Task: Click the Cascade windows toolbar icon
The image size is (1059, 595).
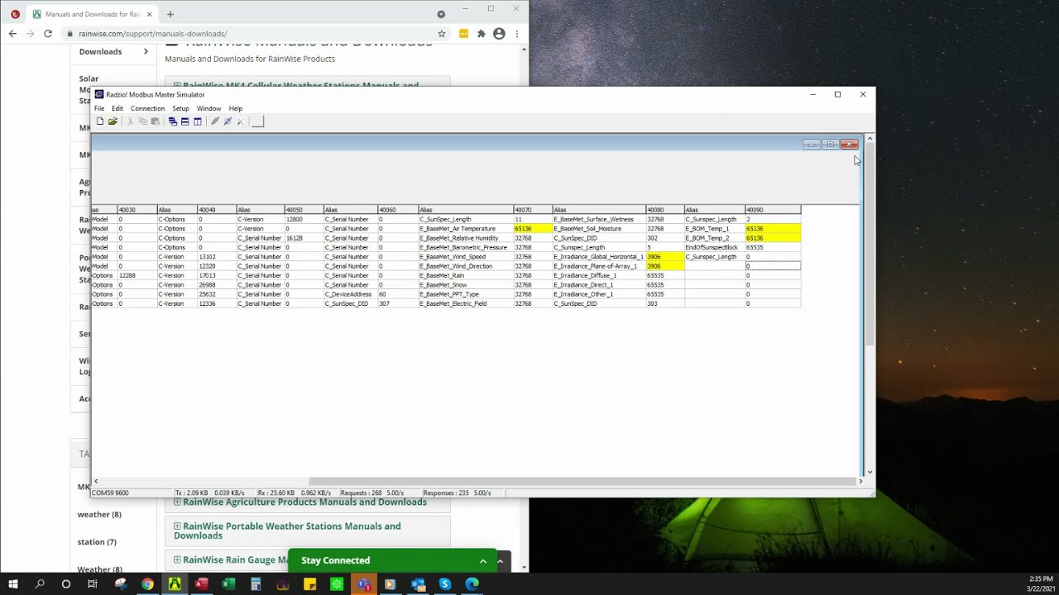Action: click(172, 121)
